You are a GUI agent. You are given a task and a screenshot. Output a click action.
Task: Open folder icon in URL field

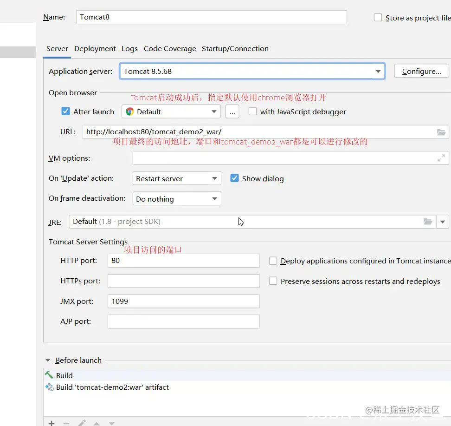441,132
